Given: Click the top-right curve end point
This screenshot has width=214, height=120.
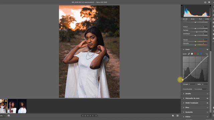Looking at the screenshot, I should pyautogui.click(x=208, y=56).
